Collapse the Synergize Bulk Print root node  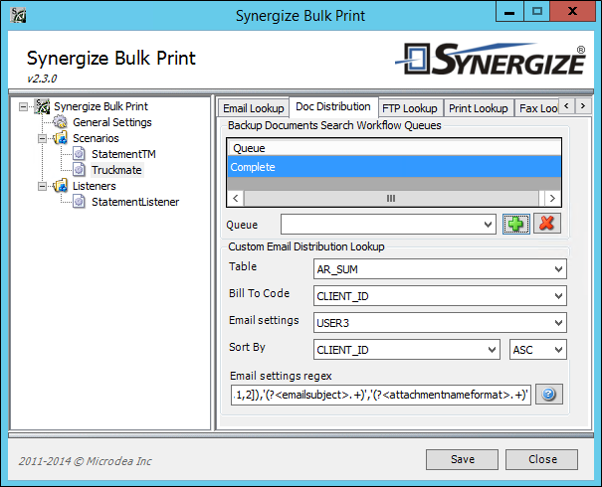coord(24,106)
